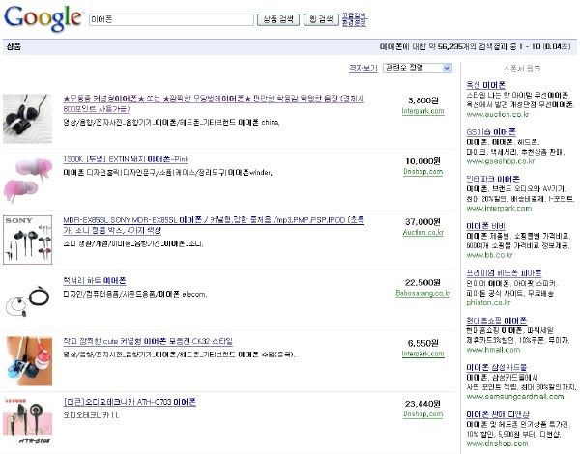
Task: Click the price 23,440원
Action: click(422, 404)
